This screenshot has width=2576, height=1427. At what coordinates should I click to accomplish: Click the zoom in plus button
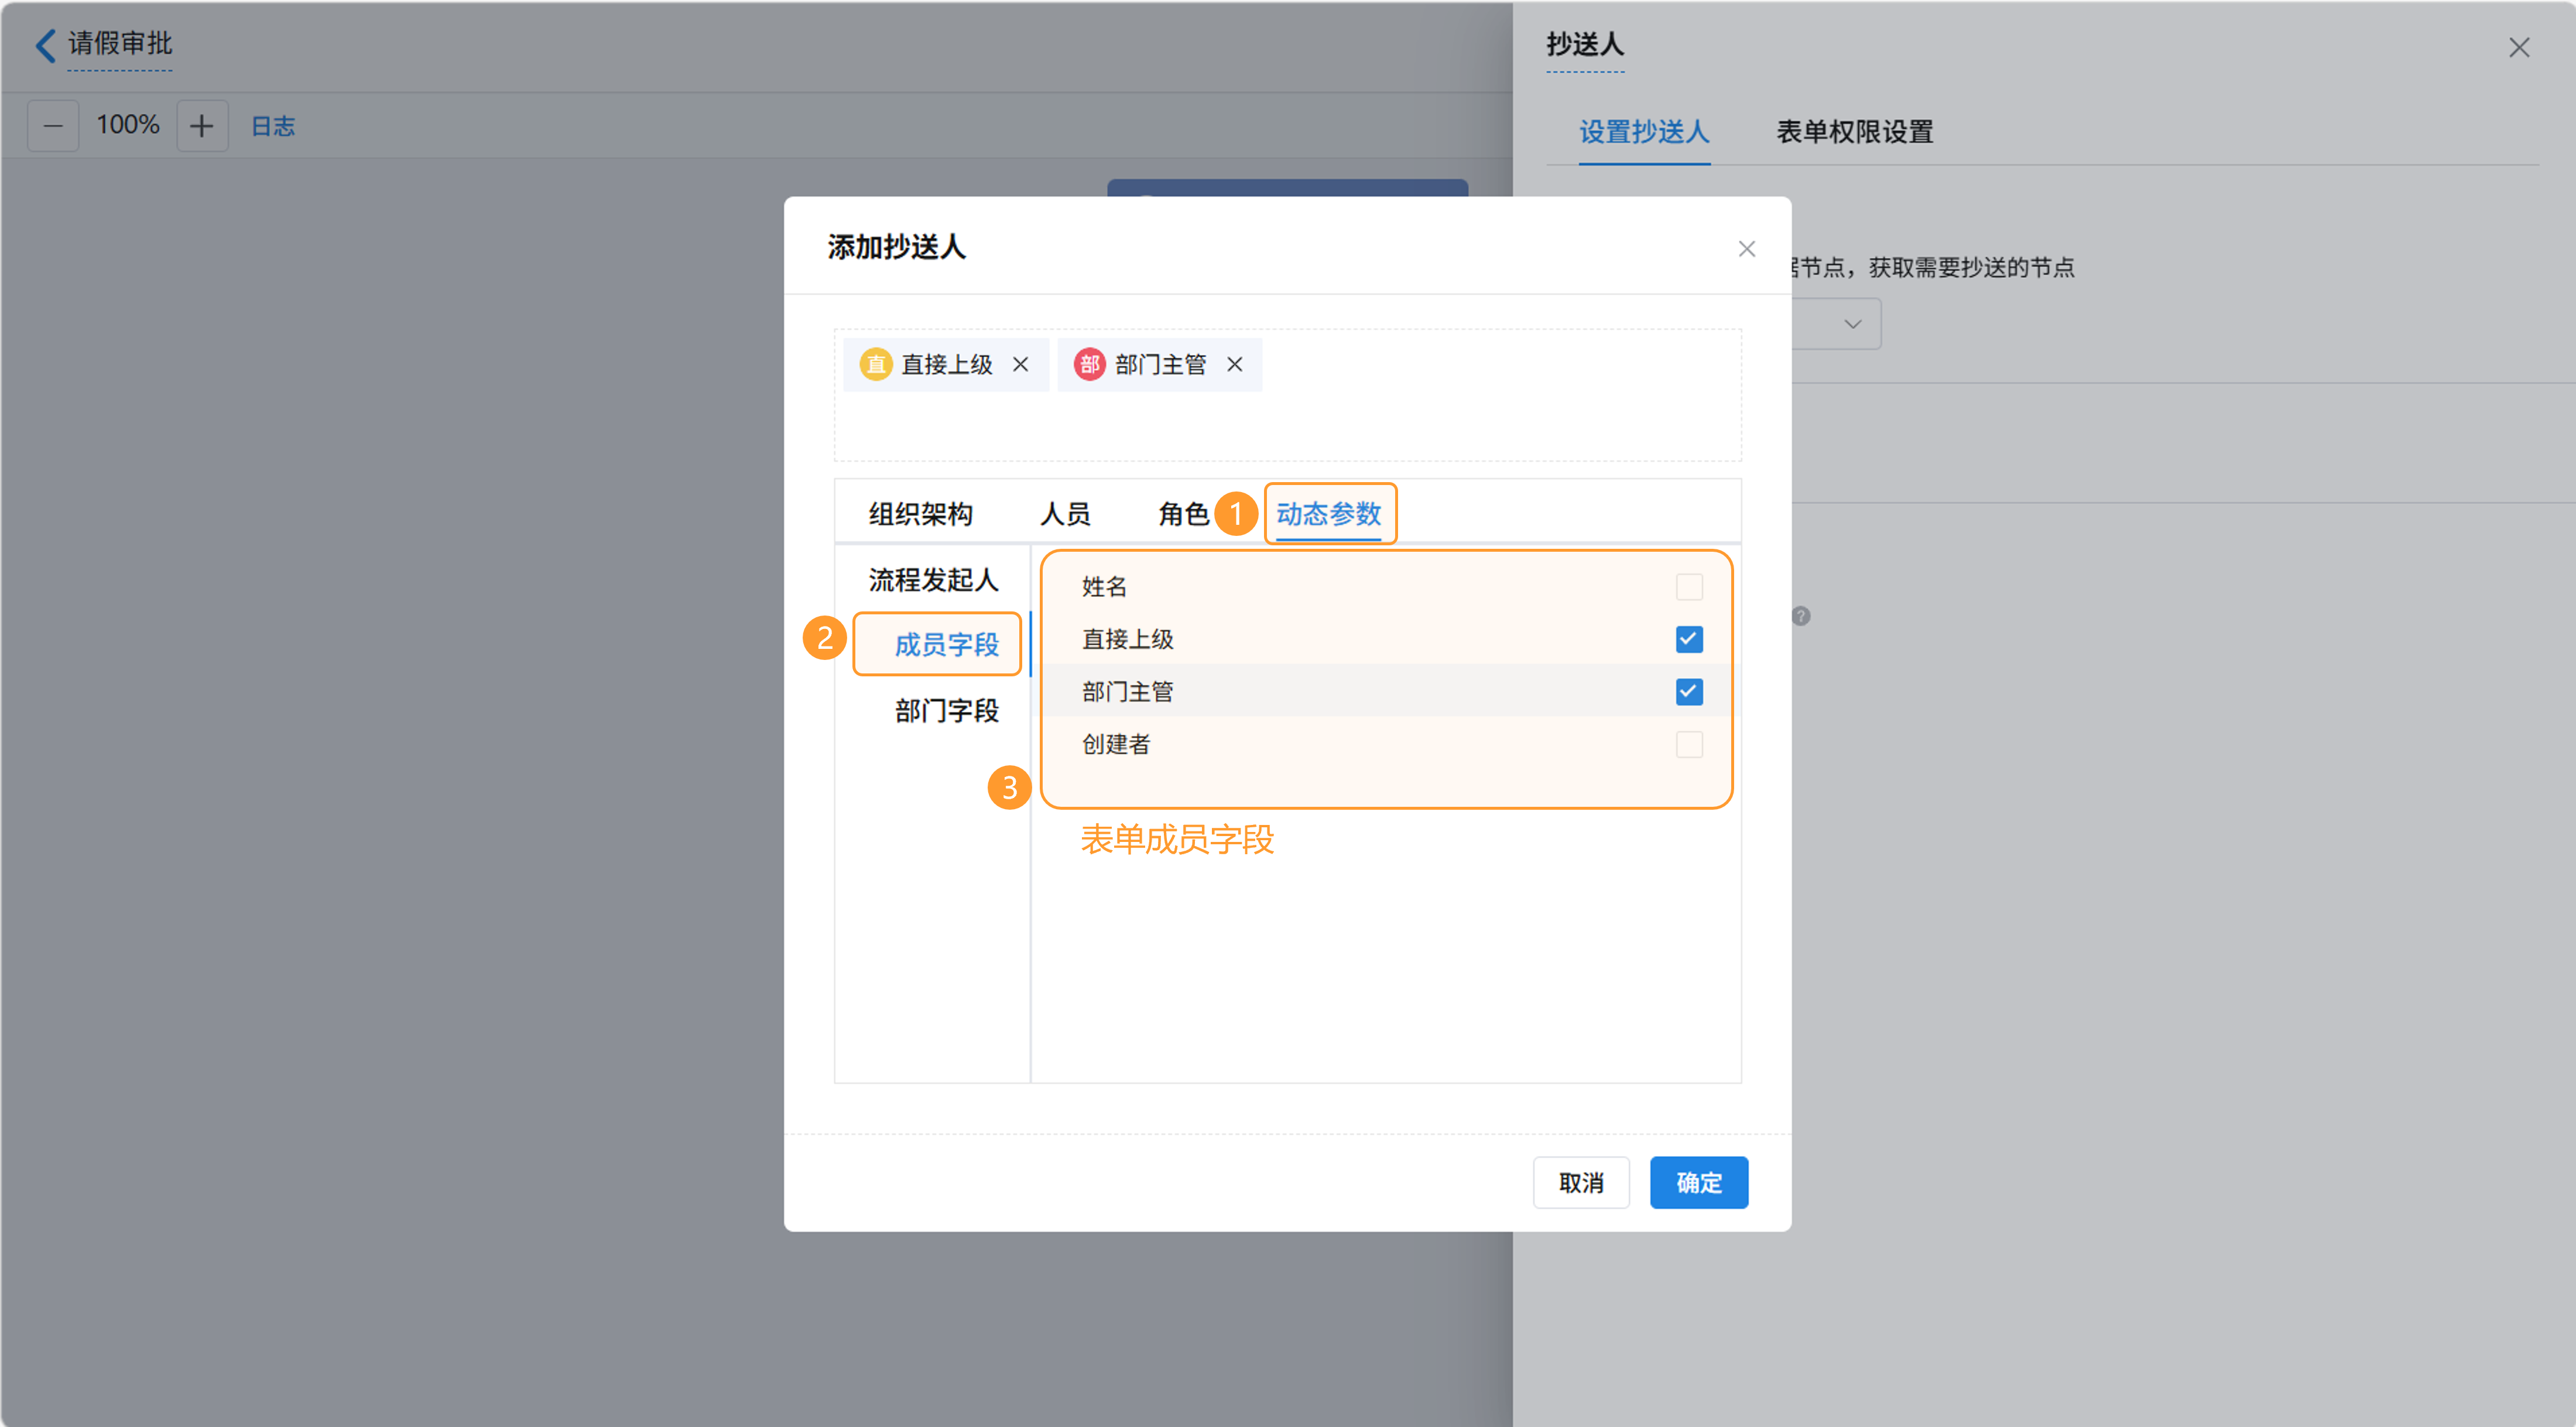point(202,126)
